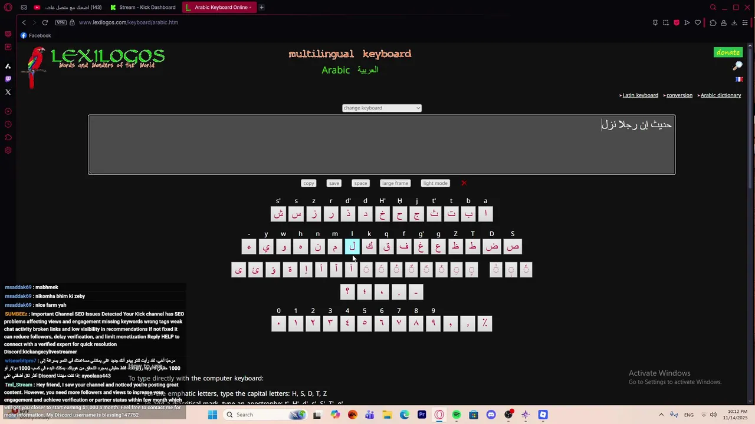Viewport: 755px width, 424px height.
Task: Tap the highlighted lam key labeled l
Action: pyautogui.click(x=352, y=247)
